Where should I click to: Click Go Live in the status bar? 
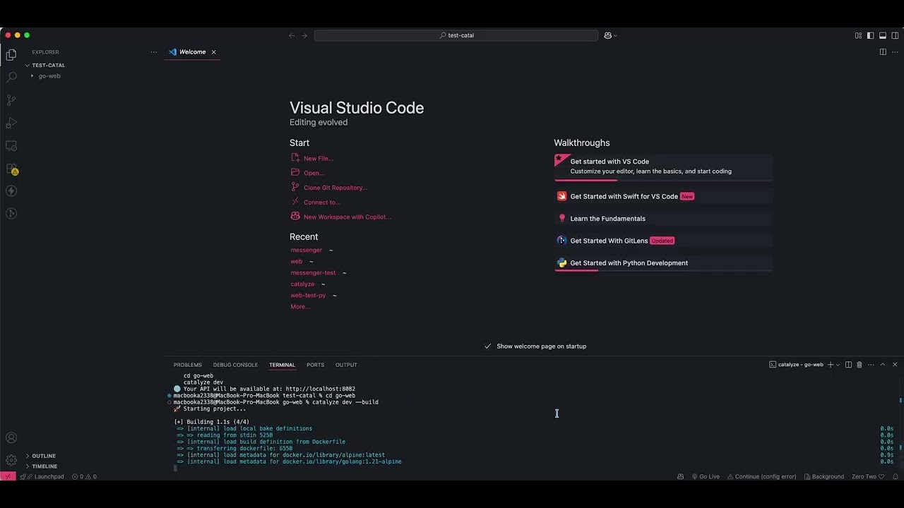[705, 476]
